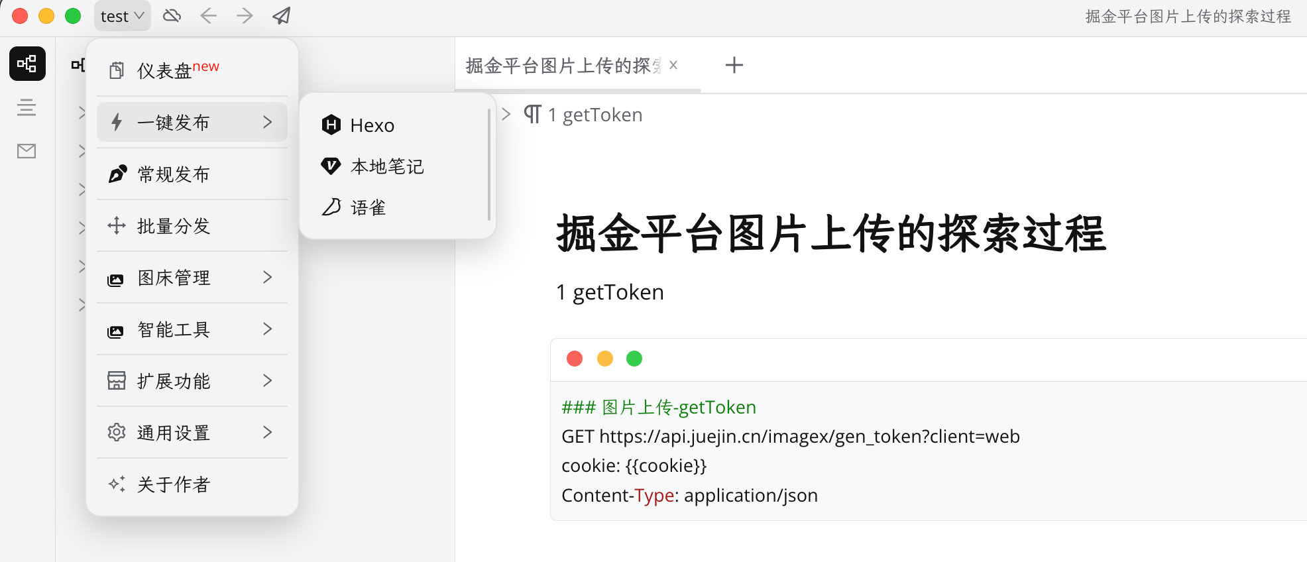Click the Content-Type application/json line
The width and height of the screenshot is (1307, 562).
click(689, 496)
